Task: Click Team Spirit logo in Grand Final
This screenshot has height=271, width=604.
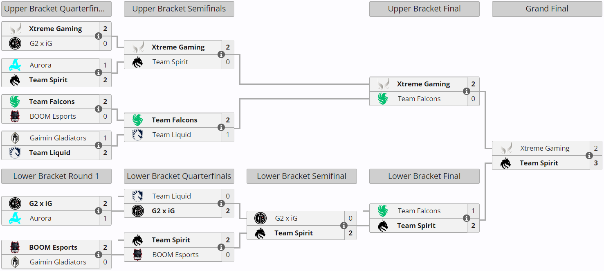Action: tap(506, 163)
